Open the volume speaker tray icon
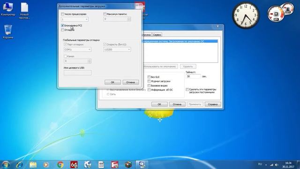The height and width of the screenshot is (169, 300). click(277, 165)
